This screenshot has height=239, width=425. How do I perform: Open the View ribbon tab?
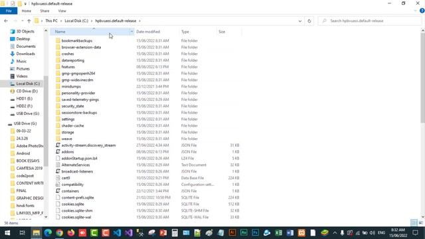pos(62,11)
